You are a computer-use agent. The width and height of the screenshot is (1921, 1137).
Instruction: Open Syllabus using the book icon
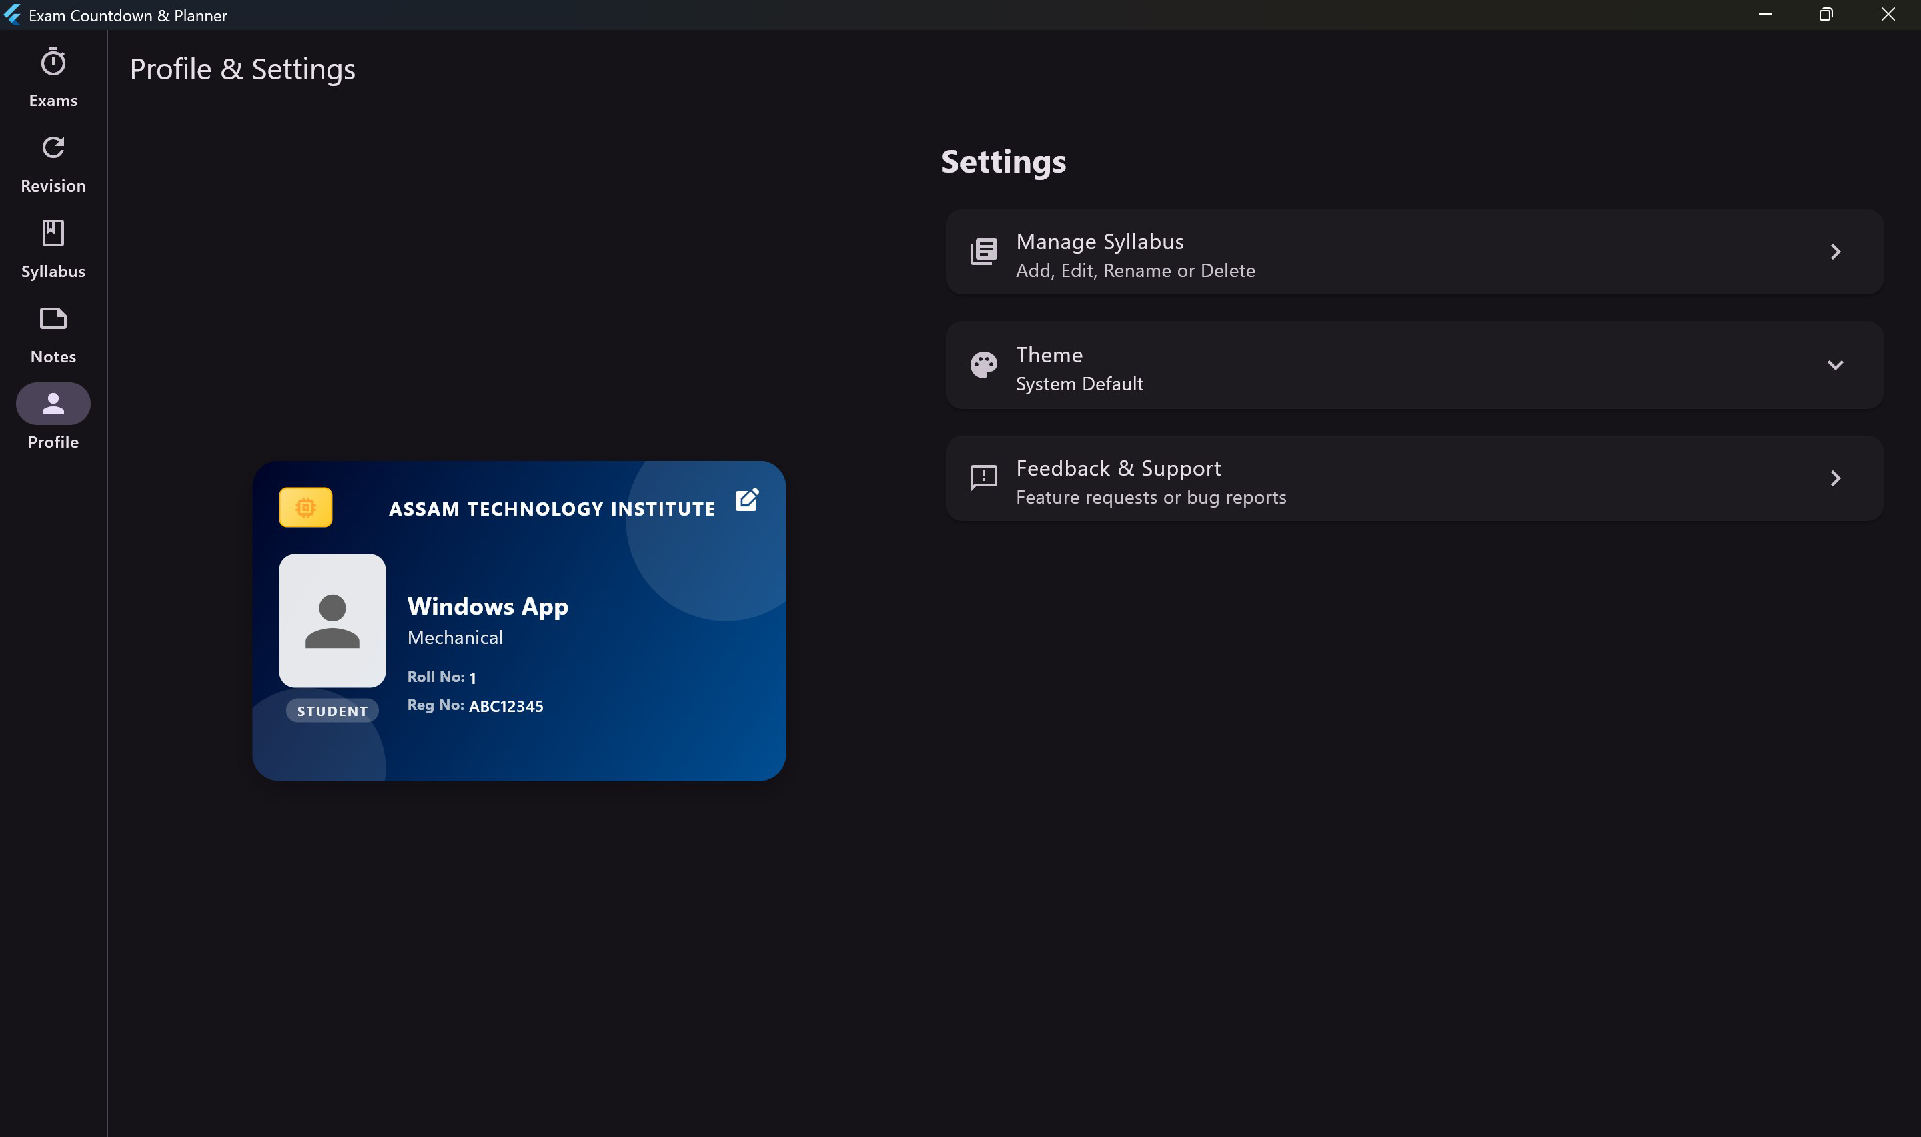(53, 233)
